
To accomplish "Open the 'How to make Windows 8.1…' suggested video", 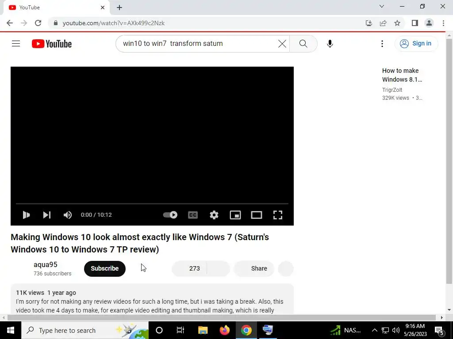I will (402, 75).
